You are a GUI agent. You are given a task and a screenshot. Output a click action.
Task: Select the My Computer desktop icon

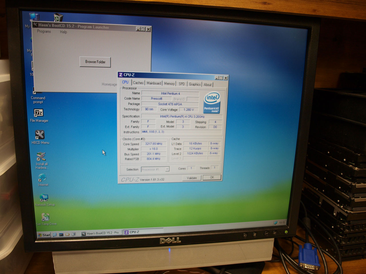35,17
